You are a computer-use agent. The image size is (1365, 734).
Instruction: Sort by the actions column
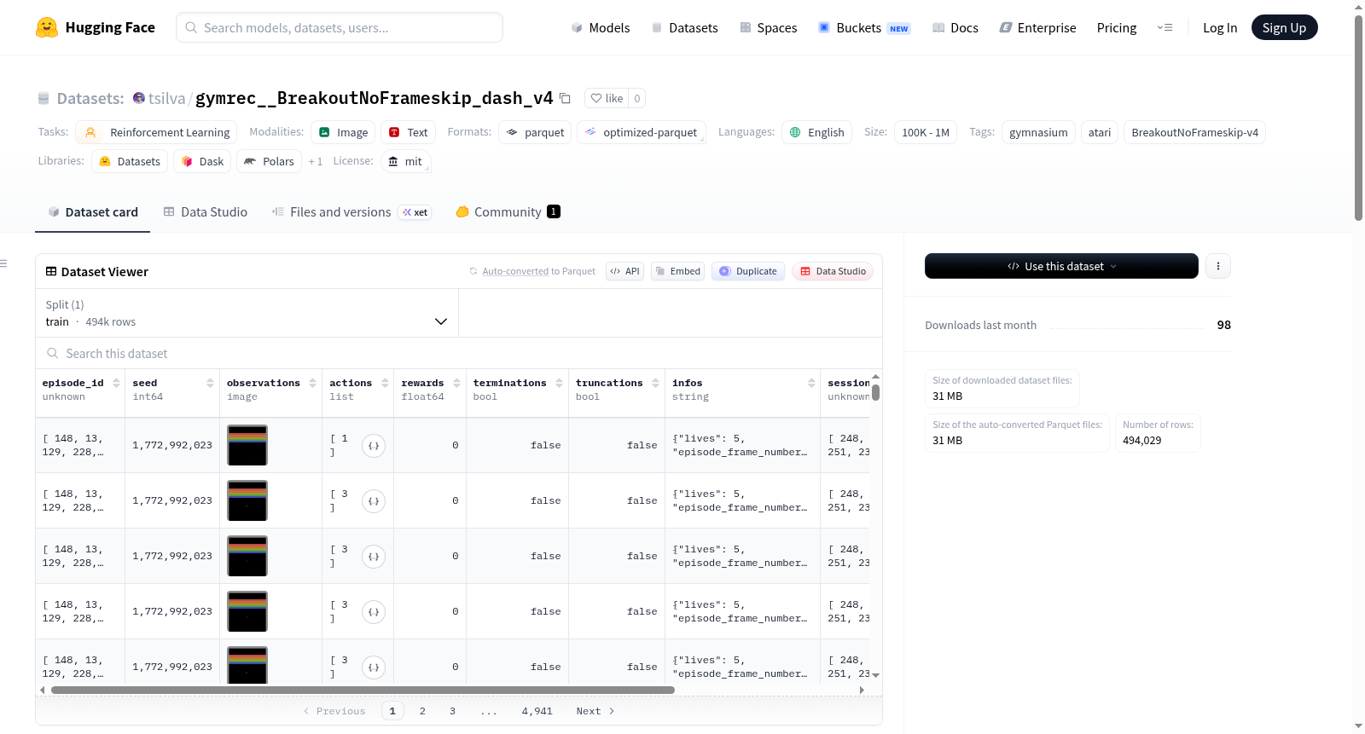[x=385, y=384]
